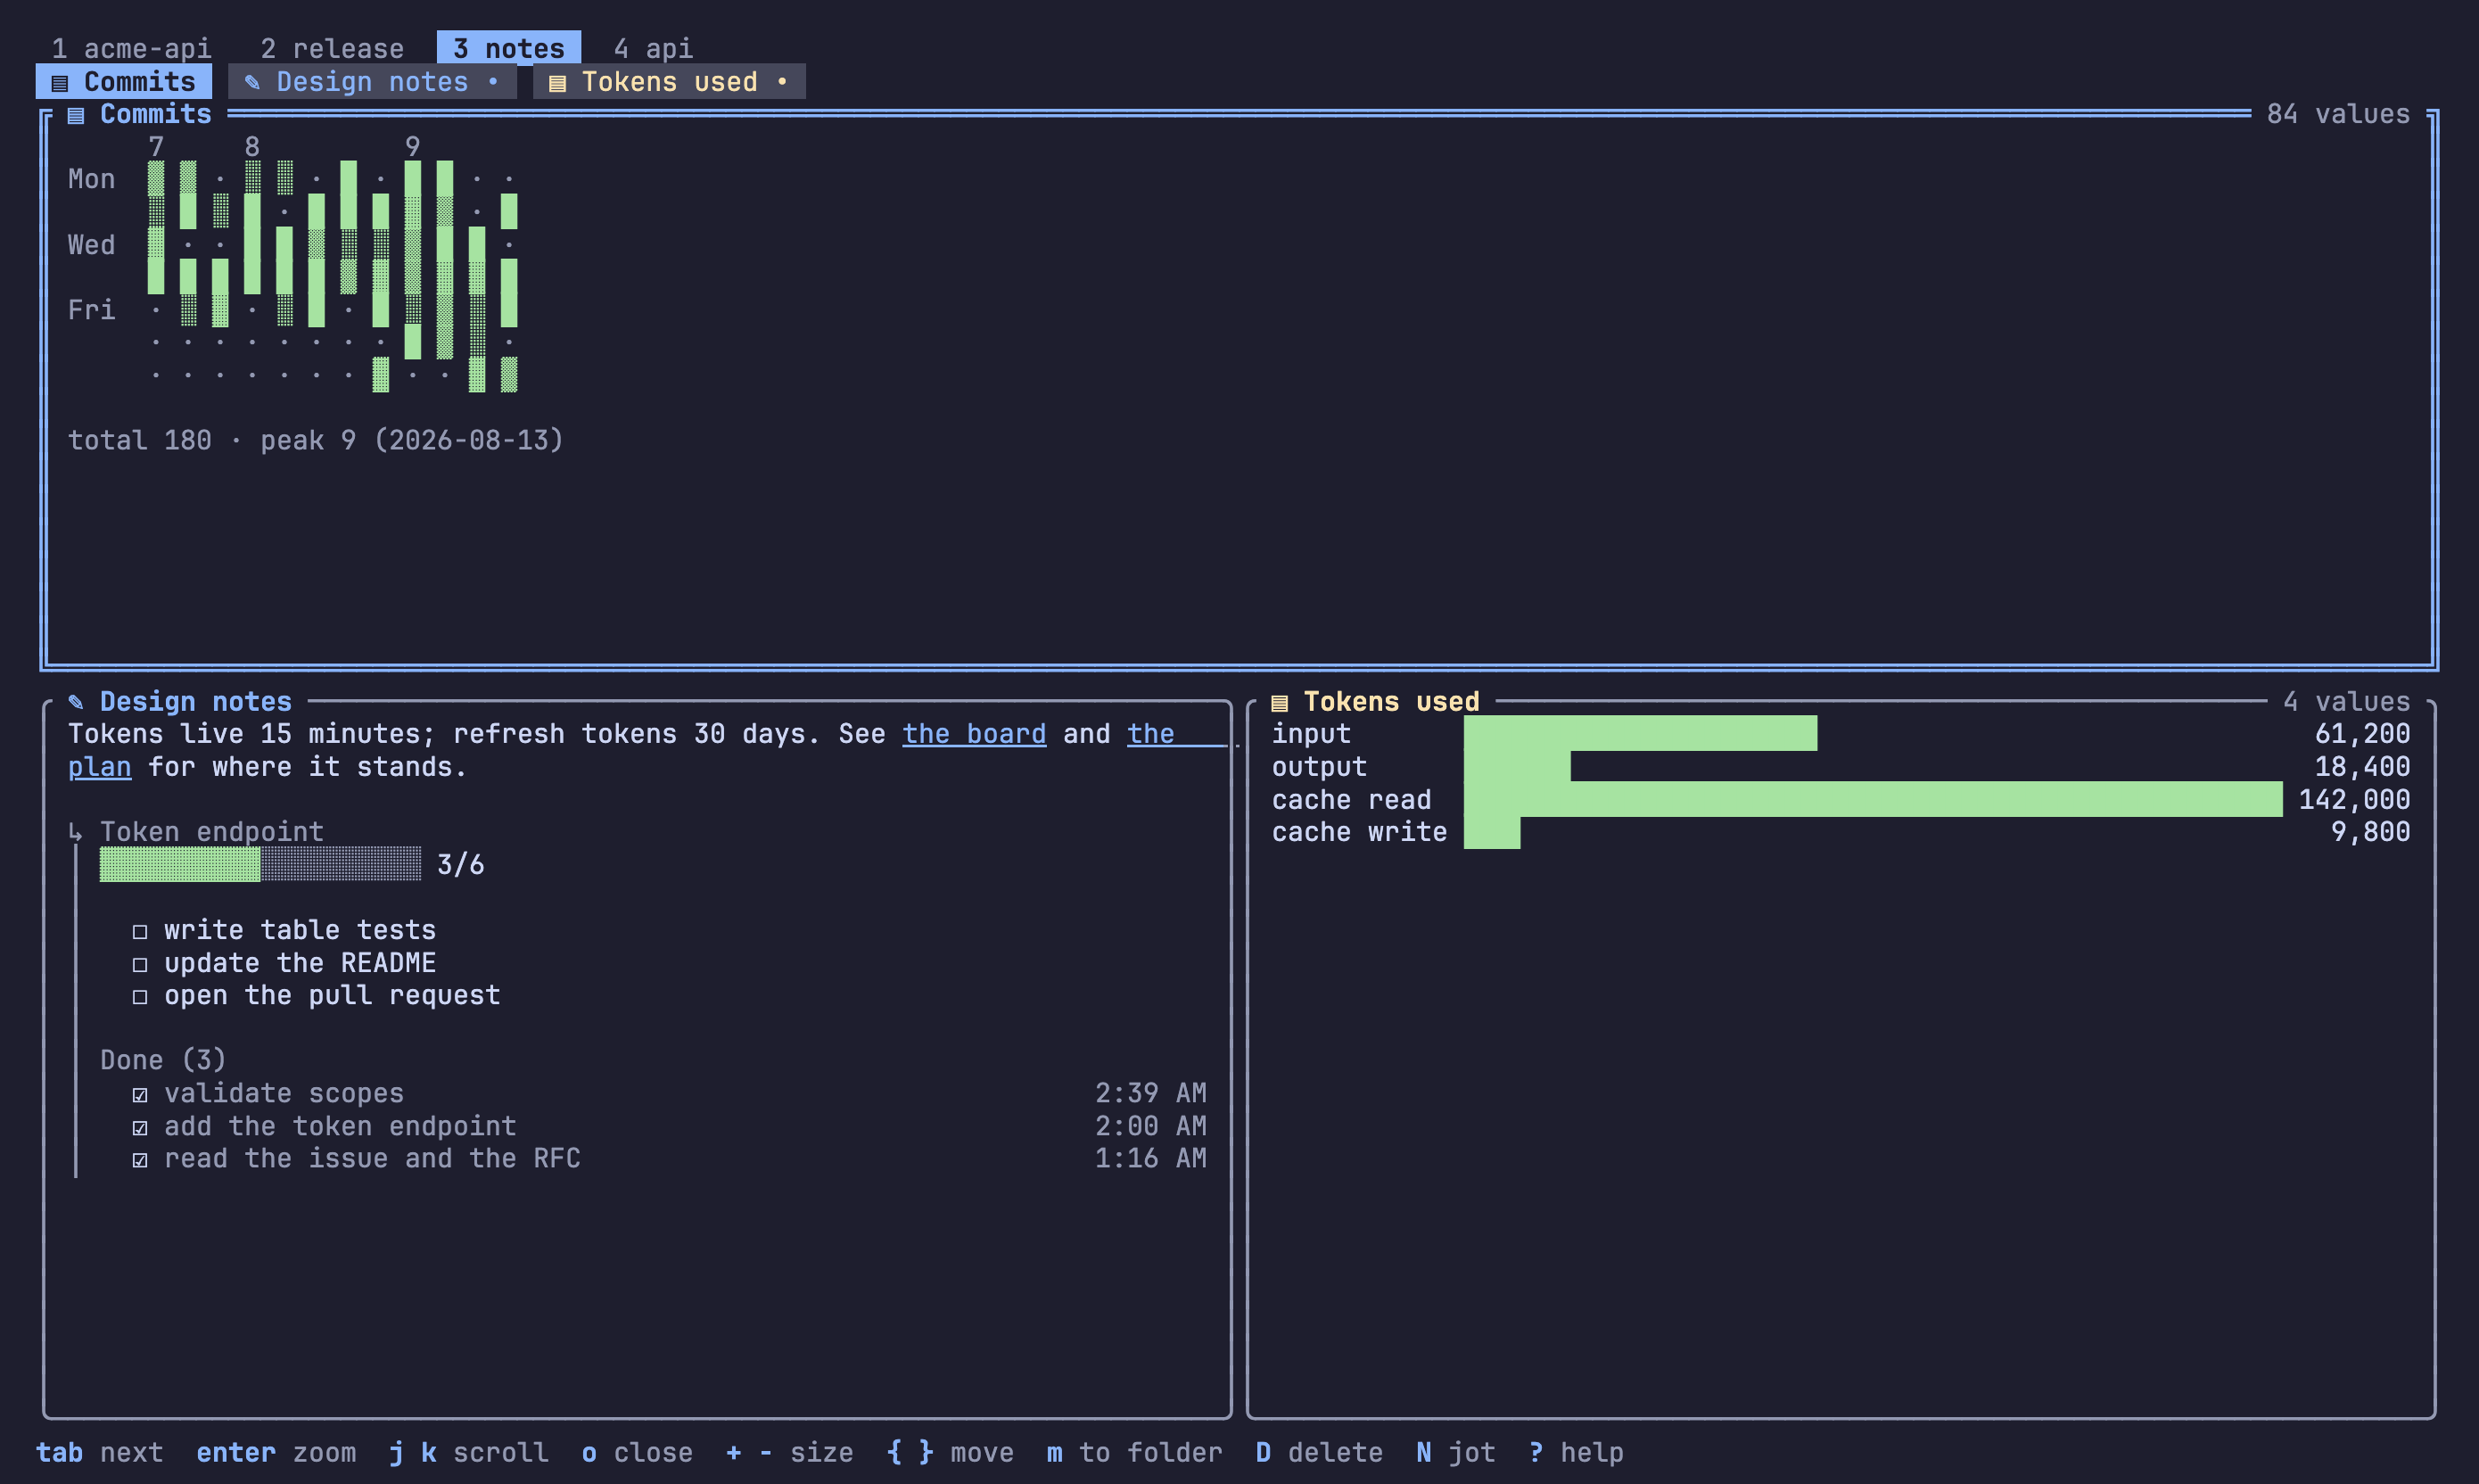Open the Commits pane tab
Screen dimensions: 2479x1484
point(124,82)
